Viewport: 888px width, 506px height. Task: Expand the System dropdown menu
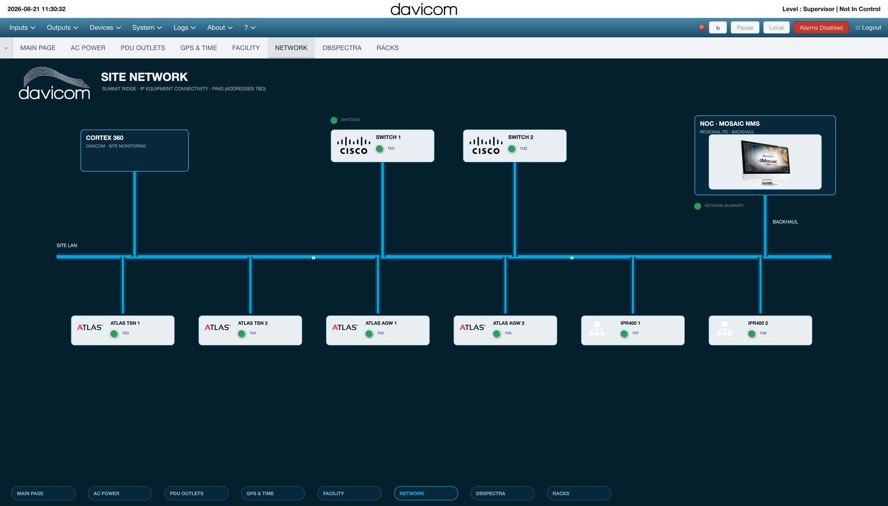coord(147,28)
